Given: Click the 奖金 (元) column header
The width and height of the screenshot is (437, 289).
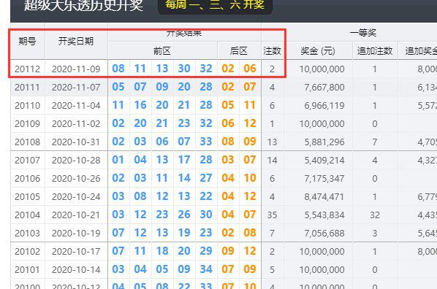Looking at the screenshot, I should 318,51.
